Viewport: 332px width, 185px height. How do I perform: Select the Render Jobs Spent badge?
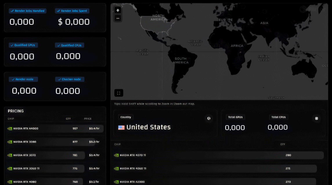[x=72, y=11]
